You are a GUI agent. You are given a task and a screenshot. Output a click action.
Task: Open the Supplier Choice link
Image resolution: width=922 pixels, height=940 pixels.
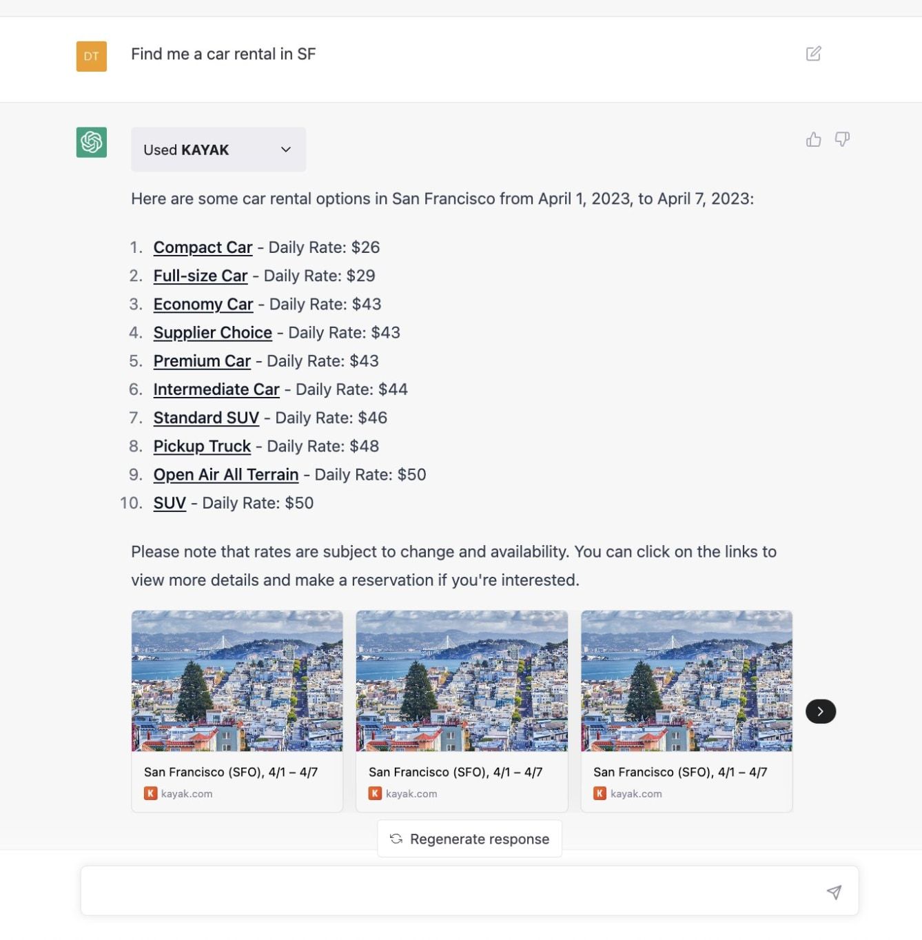(x=212, y=333)
